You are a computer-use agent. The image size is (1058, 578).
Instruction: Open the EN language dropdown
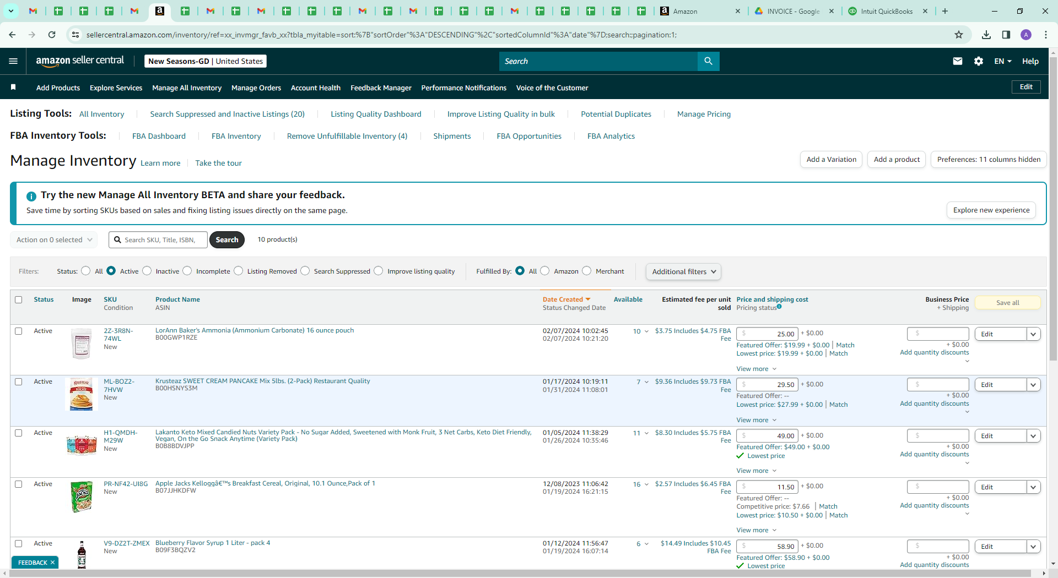(x=1003, y=61)
